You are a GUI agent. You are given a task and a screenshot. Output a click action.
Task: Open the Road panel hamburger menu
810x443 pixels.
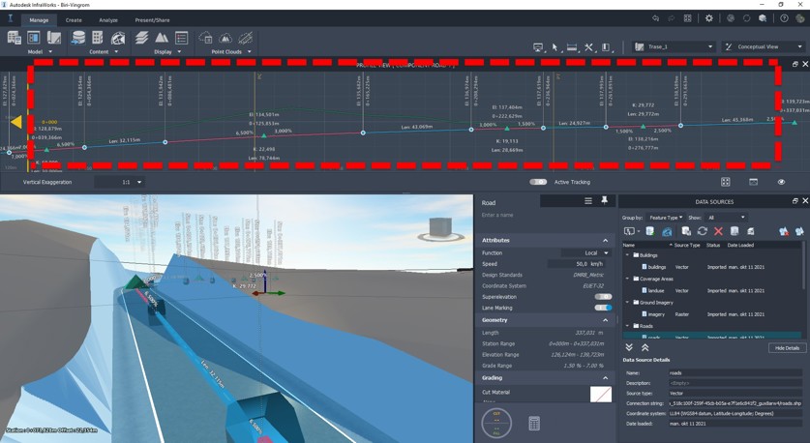(x=587, y=201)
